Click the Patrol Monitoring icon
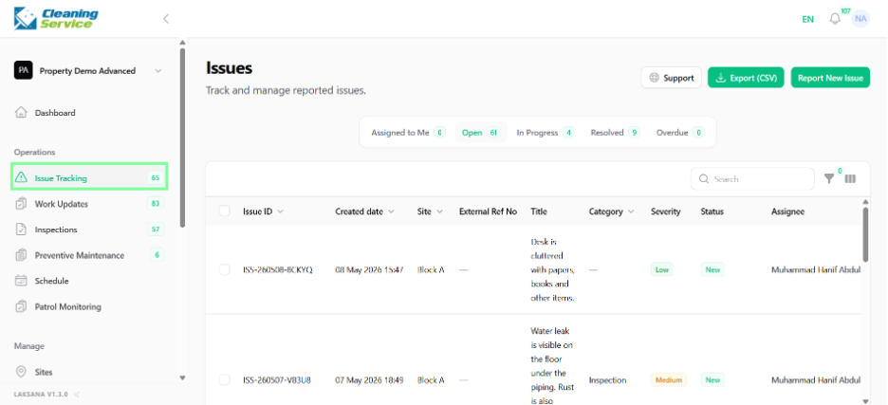The height and width of the screenshot is (405, 888). click(21, 307)
